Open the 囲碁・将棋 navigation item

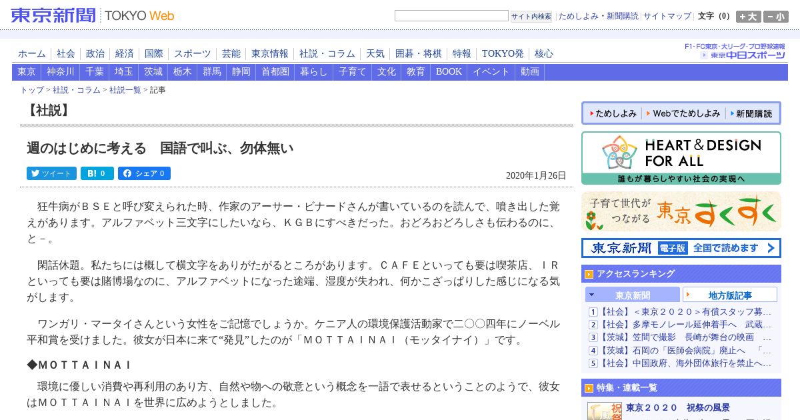(419, 54)
